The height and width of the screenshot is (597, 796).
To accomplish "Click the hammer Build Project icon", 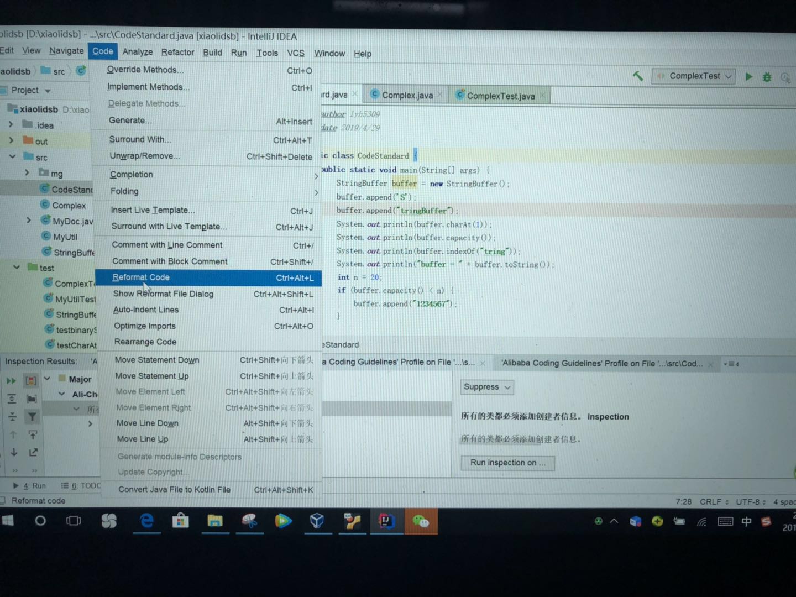I will click(x=638, y=76).
